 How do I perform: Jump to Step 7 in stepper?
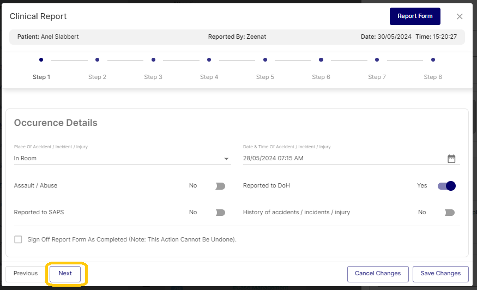click(x=377, y=60)
